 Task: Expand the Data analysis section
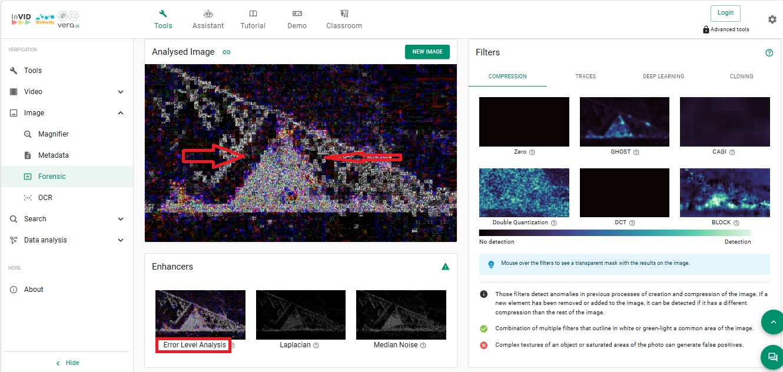point(121,240)
